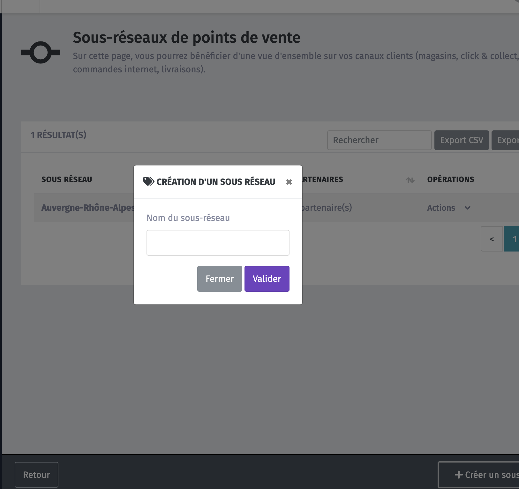The image size is (519, 489).
Task: Close the sous-réseau creation dialog with X
Action: point(289,182)
